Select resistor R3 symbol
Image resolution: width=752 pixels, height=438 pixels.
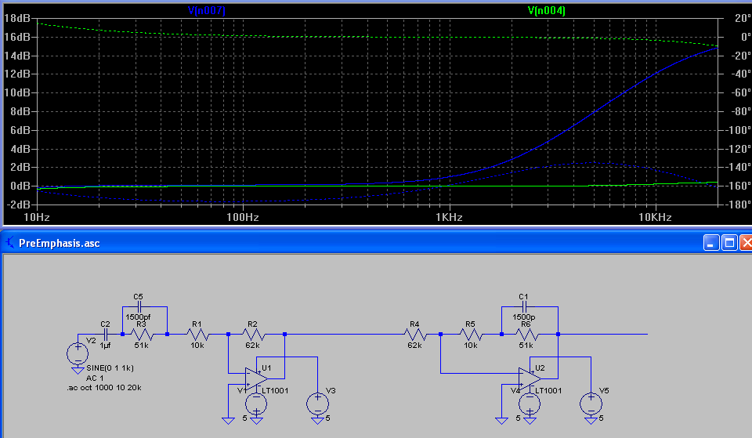pos(142,334)
